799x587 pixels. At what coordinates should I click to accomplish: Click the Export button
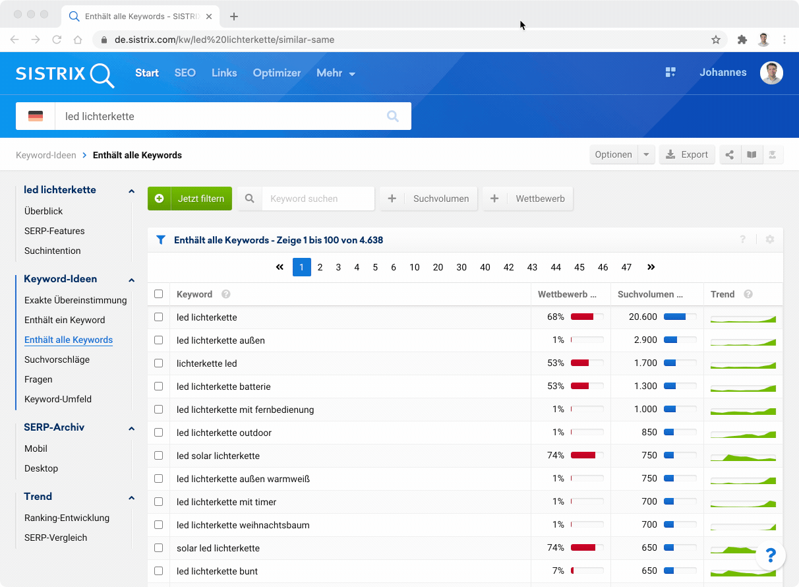click(687, 155)
